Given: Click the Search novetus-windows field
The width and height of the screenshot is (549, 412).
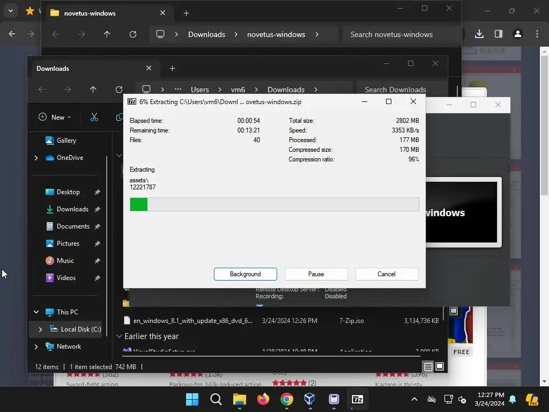Looking at the screenshot, I should 402,34.
